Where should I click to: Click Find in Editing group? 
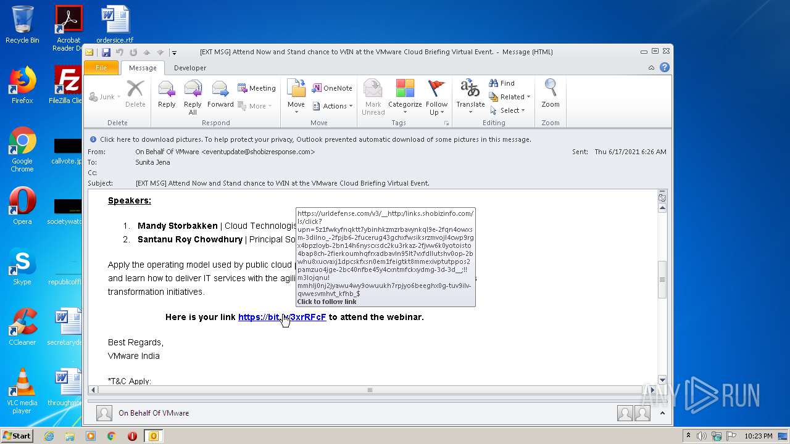click(x=502, y=83)
